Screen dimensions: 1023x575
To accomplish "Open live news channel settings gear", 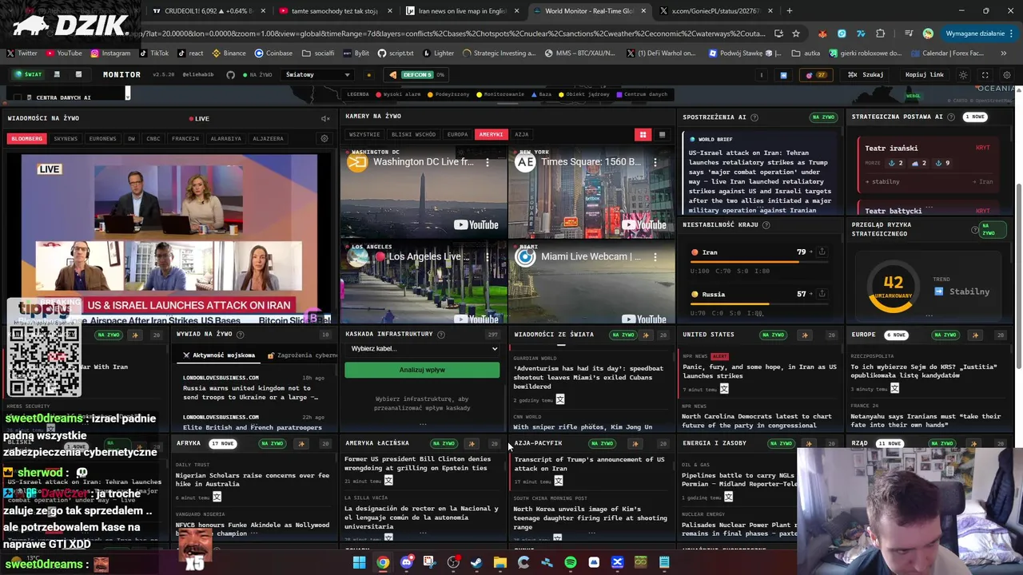I will [x=324, y=138].
